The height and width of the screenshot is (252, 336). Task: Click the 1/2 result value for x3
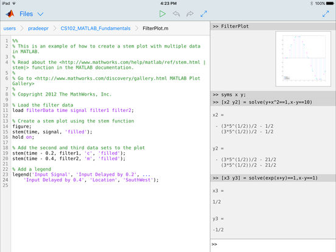click(217, 202)
